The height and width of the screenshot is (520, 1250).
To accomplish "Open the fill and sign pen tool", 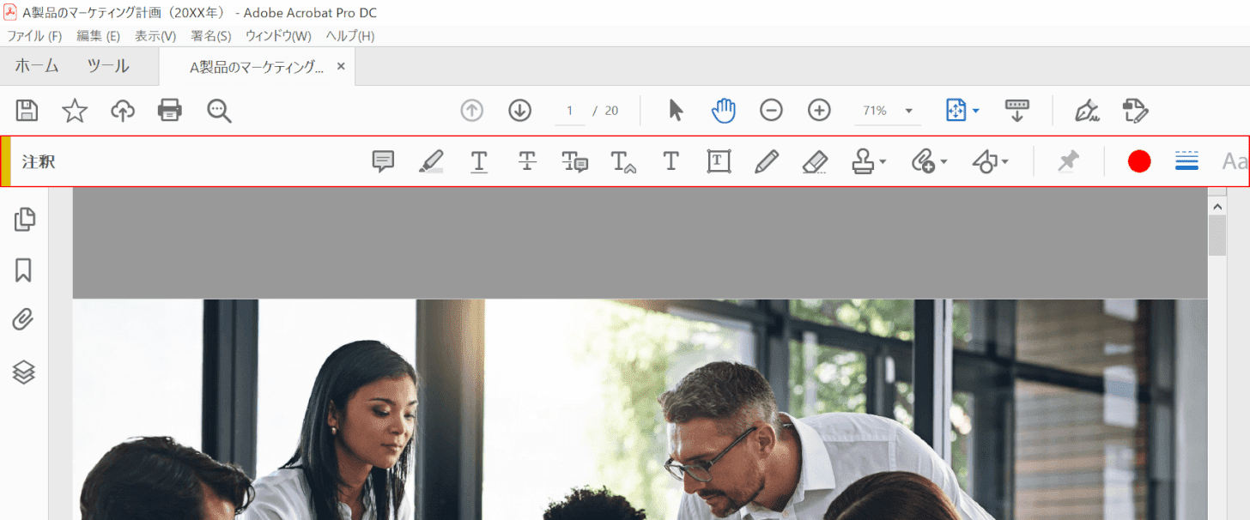I will pyautogui.click(x=1088, y=111).
